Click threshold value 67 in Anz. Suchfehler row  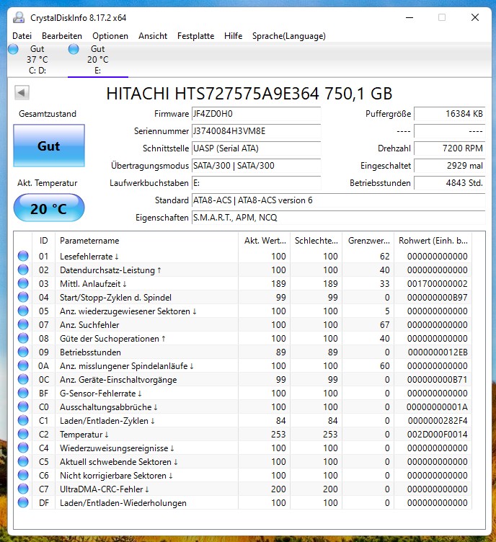point(385,325)
